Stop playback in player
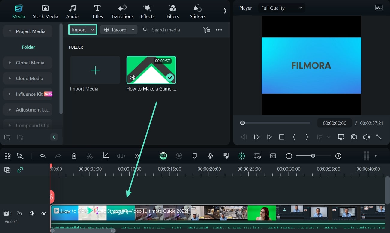This screenshot has height=233, width=390. pyautogui.click(x=282, y=137)
